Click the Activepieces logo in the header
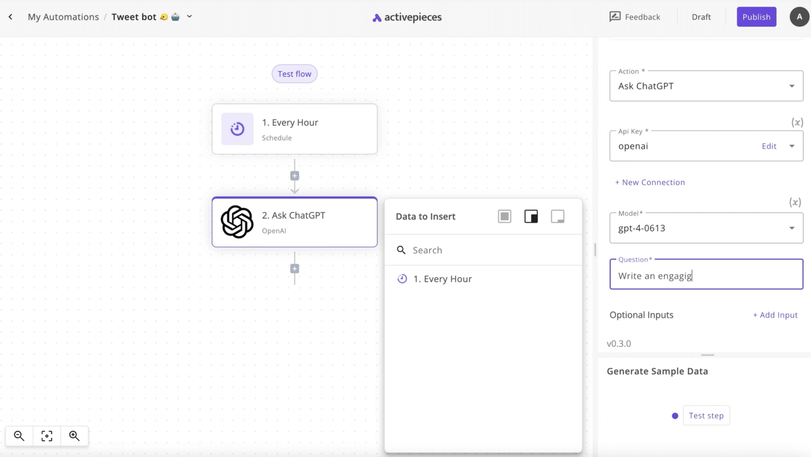The height and width of the screenshot is (457, 811). [x=405, y=17]
